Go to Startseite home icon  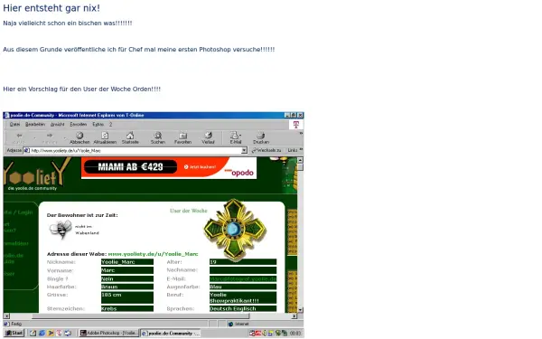point(130,136)
